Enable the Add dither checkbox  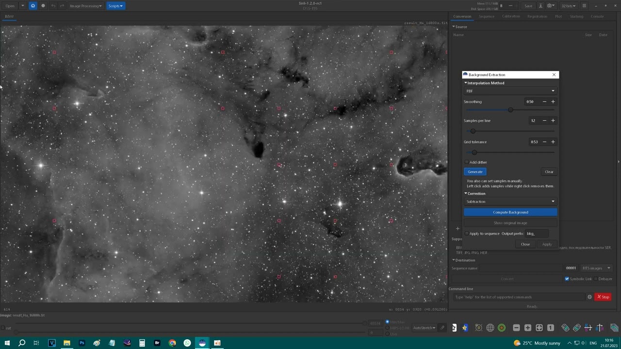467,162
